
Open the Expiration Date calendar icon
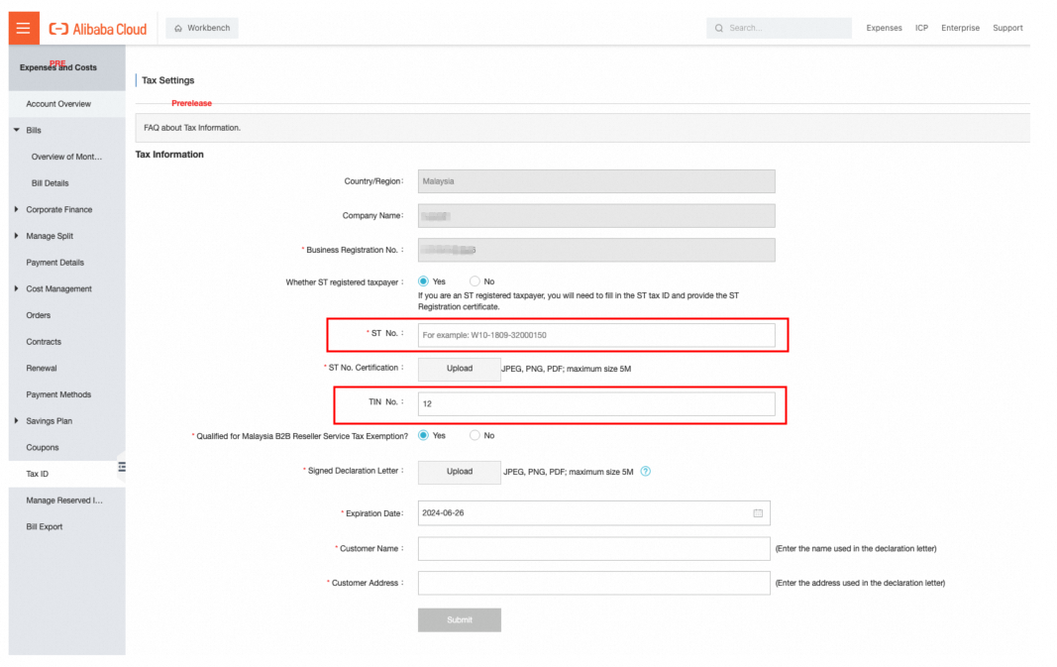758,513
